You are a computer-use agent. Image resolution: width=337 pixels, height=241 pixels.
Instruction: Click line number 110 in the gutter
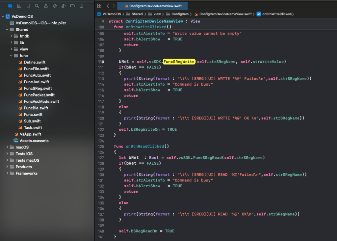point(101,62)
